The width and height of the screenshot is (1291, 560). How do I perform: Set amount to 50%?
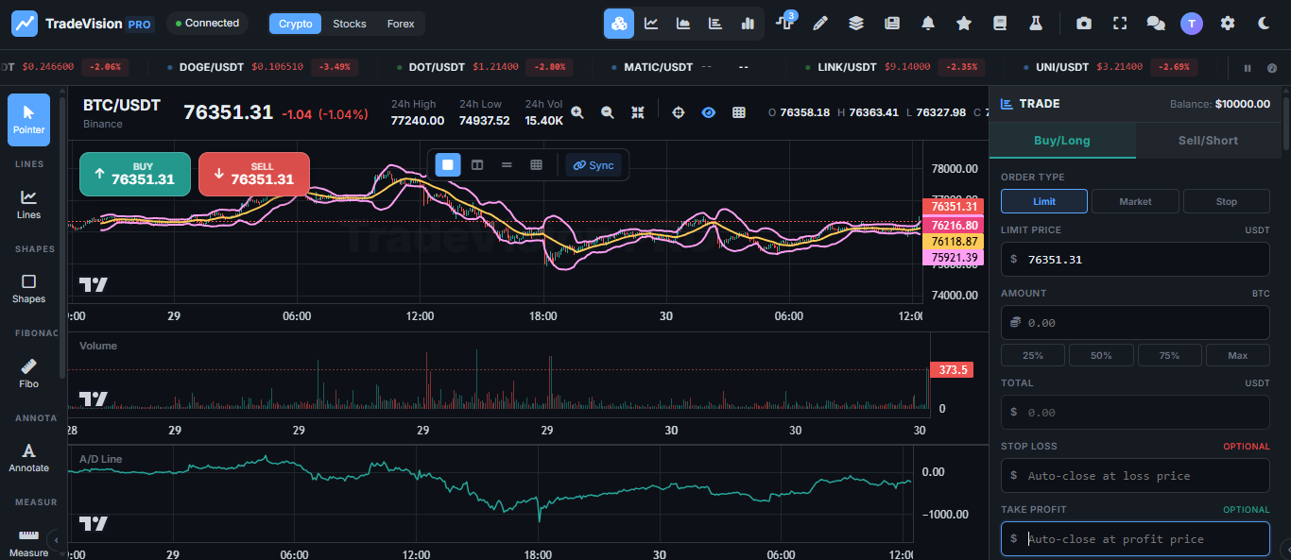click(x=1101, y=355)
